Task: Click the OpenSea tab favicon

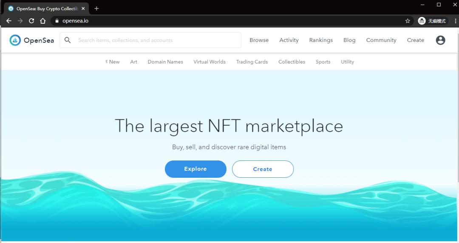Action: click(x=11, y=8)
